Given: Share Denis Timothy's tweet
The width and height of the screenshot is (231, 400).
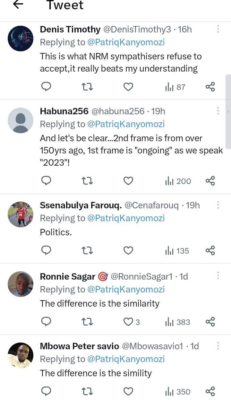Looking at the screenshot, I should (210, 87).
